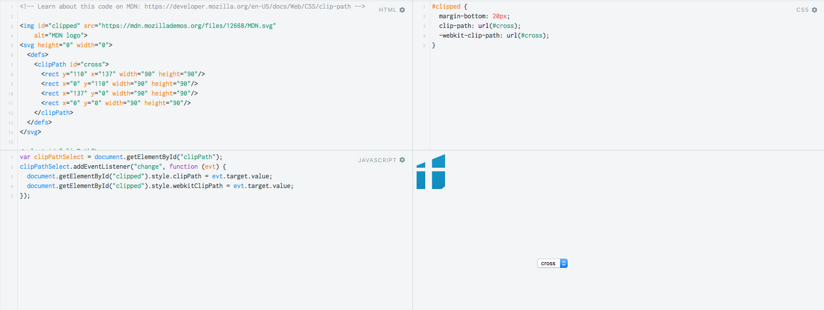
Task: Click the closing </svg> tag
Action: pos(31,132)
